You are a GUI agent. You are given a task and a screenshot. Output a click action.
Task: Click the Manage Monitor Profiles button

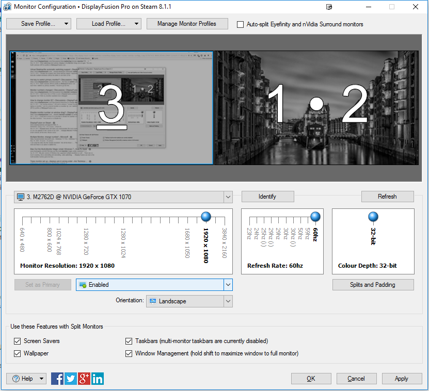[186, 24]
